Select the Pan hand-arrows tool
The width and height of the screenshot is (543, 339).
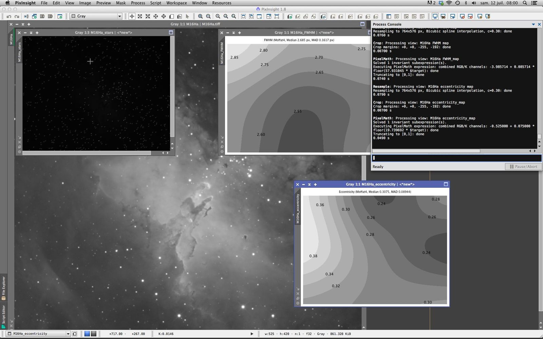(155, 16)
